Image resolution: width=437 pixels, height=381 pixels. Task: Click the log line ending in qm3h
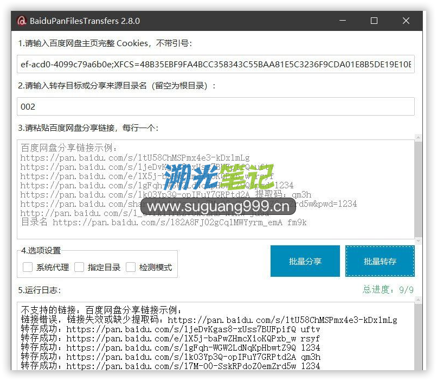tap(171, 357)
